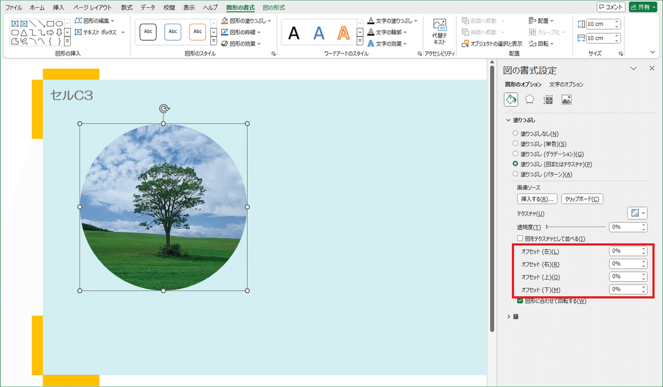Open 文字の塗りつぶし dropdown
The height and width of the screenshot is (387, 663).
pos(391,21)
